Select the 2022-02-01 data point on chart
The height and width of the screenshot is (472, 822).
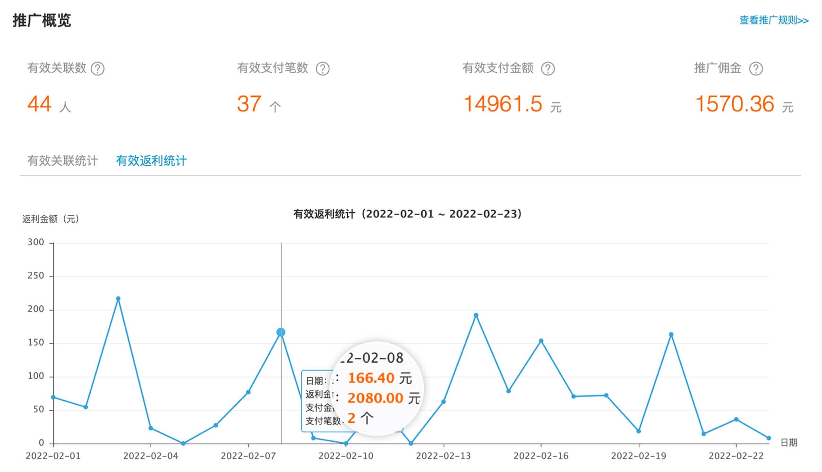click(53, 397)
